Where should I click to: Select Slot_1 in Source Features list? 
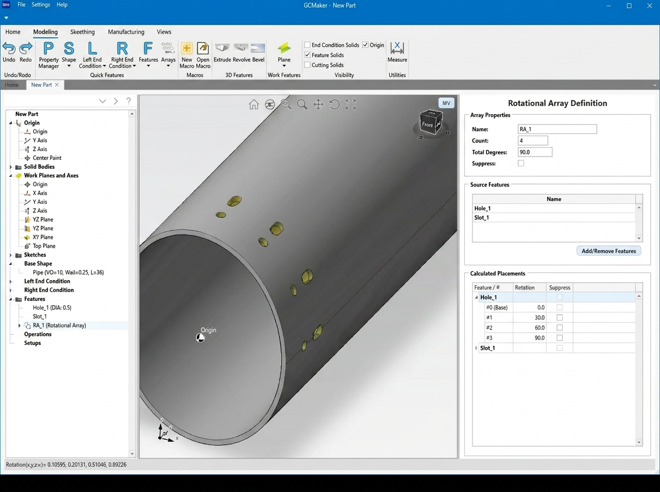coord(554,218)
